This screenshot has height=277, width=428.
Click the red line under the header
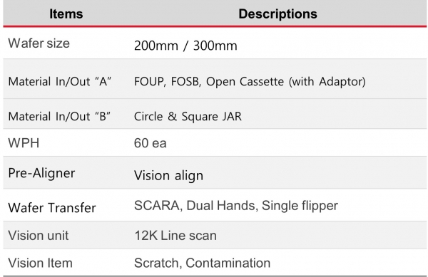click(x=215, y=26)
